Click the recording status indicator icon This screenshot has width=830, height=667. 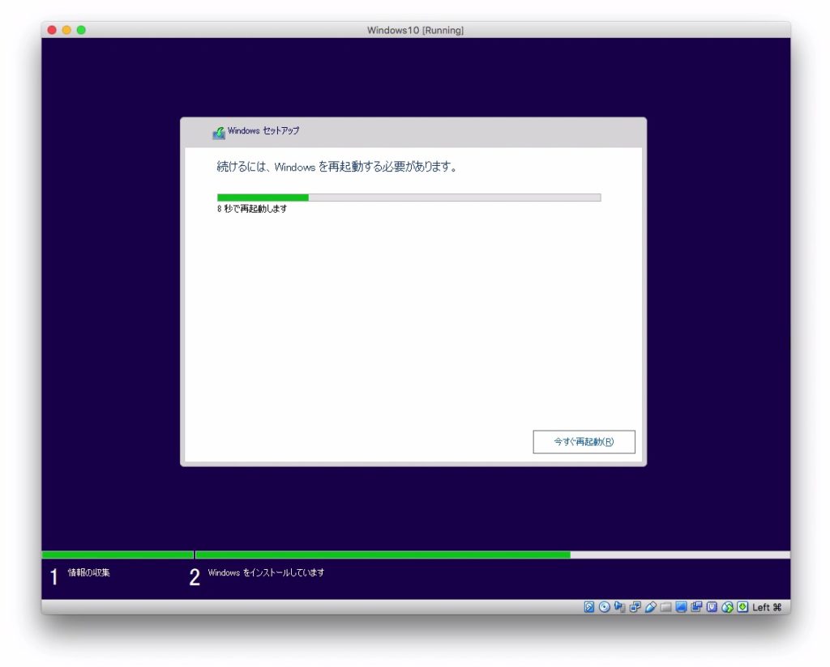(x=696, y=607)
